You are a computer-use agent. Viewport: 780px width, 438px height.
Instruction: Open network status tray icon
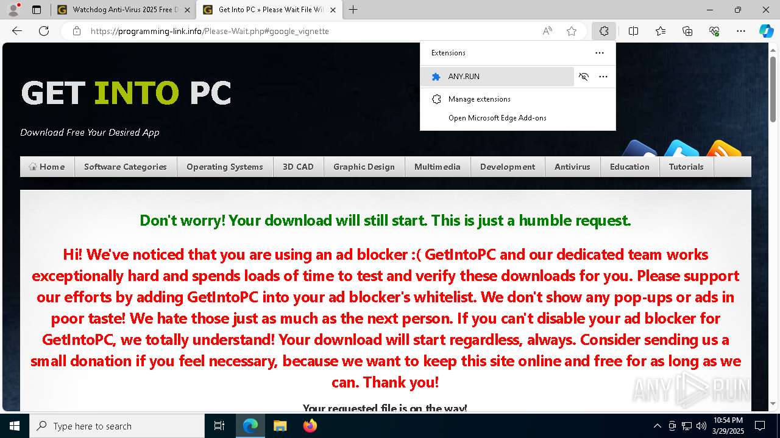point(687,426)
